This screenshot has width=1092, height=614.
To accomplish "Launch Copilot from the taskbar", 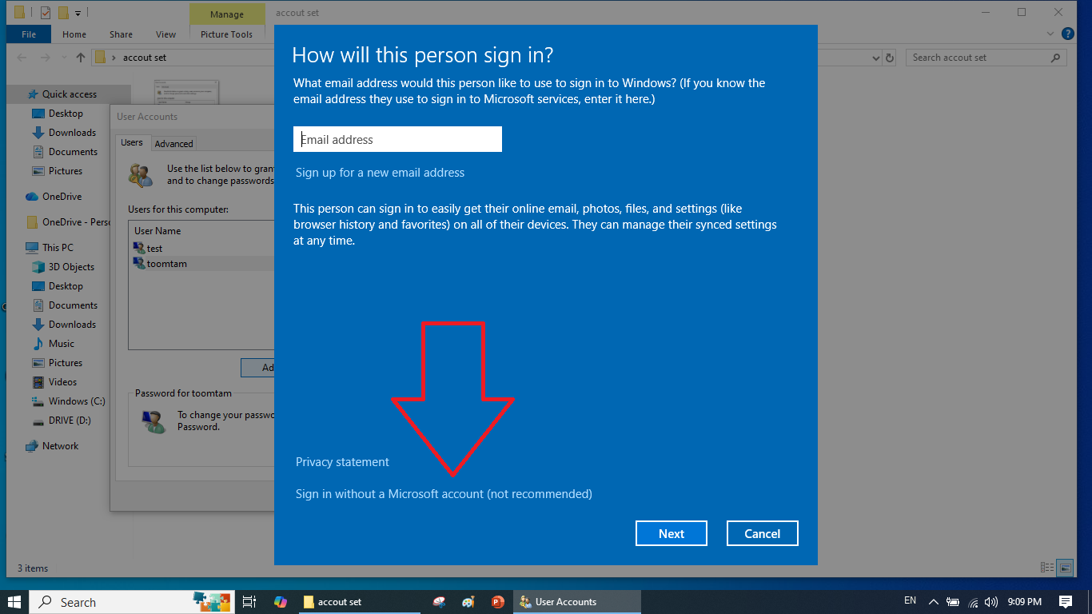I will [280, 602].
